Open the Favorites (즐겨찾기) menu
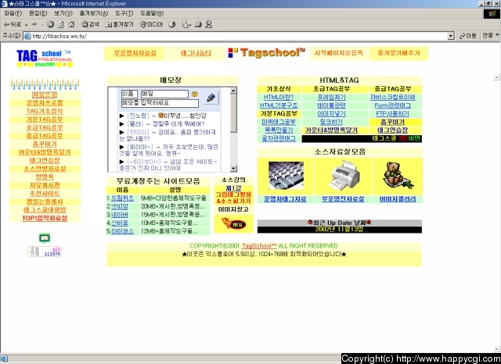Image resolution: width=501 pixels, height=364 pixels. click(94, 13)
